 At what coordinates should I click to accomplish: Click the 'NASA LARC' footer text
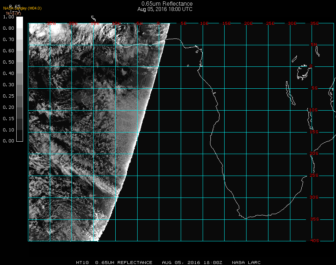tap(246, 263)
